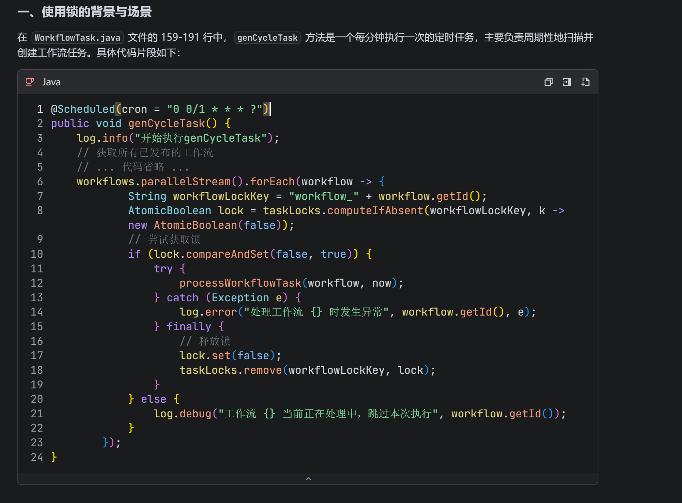Click "catch (Exception e)" on line 13
Image resolution: width=682 pixels, height=503 pixels.
coord(227,298)
